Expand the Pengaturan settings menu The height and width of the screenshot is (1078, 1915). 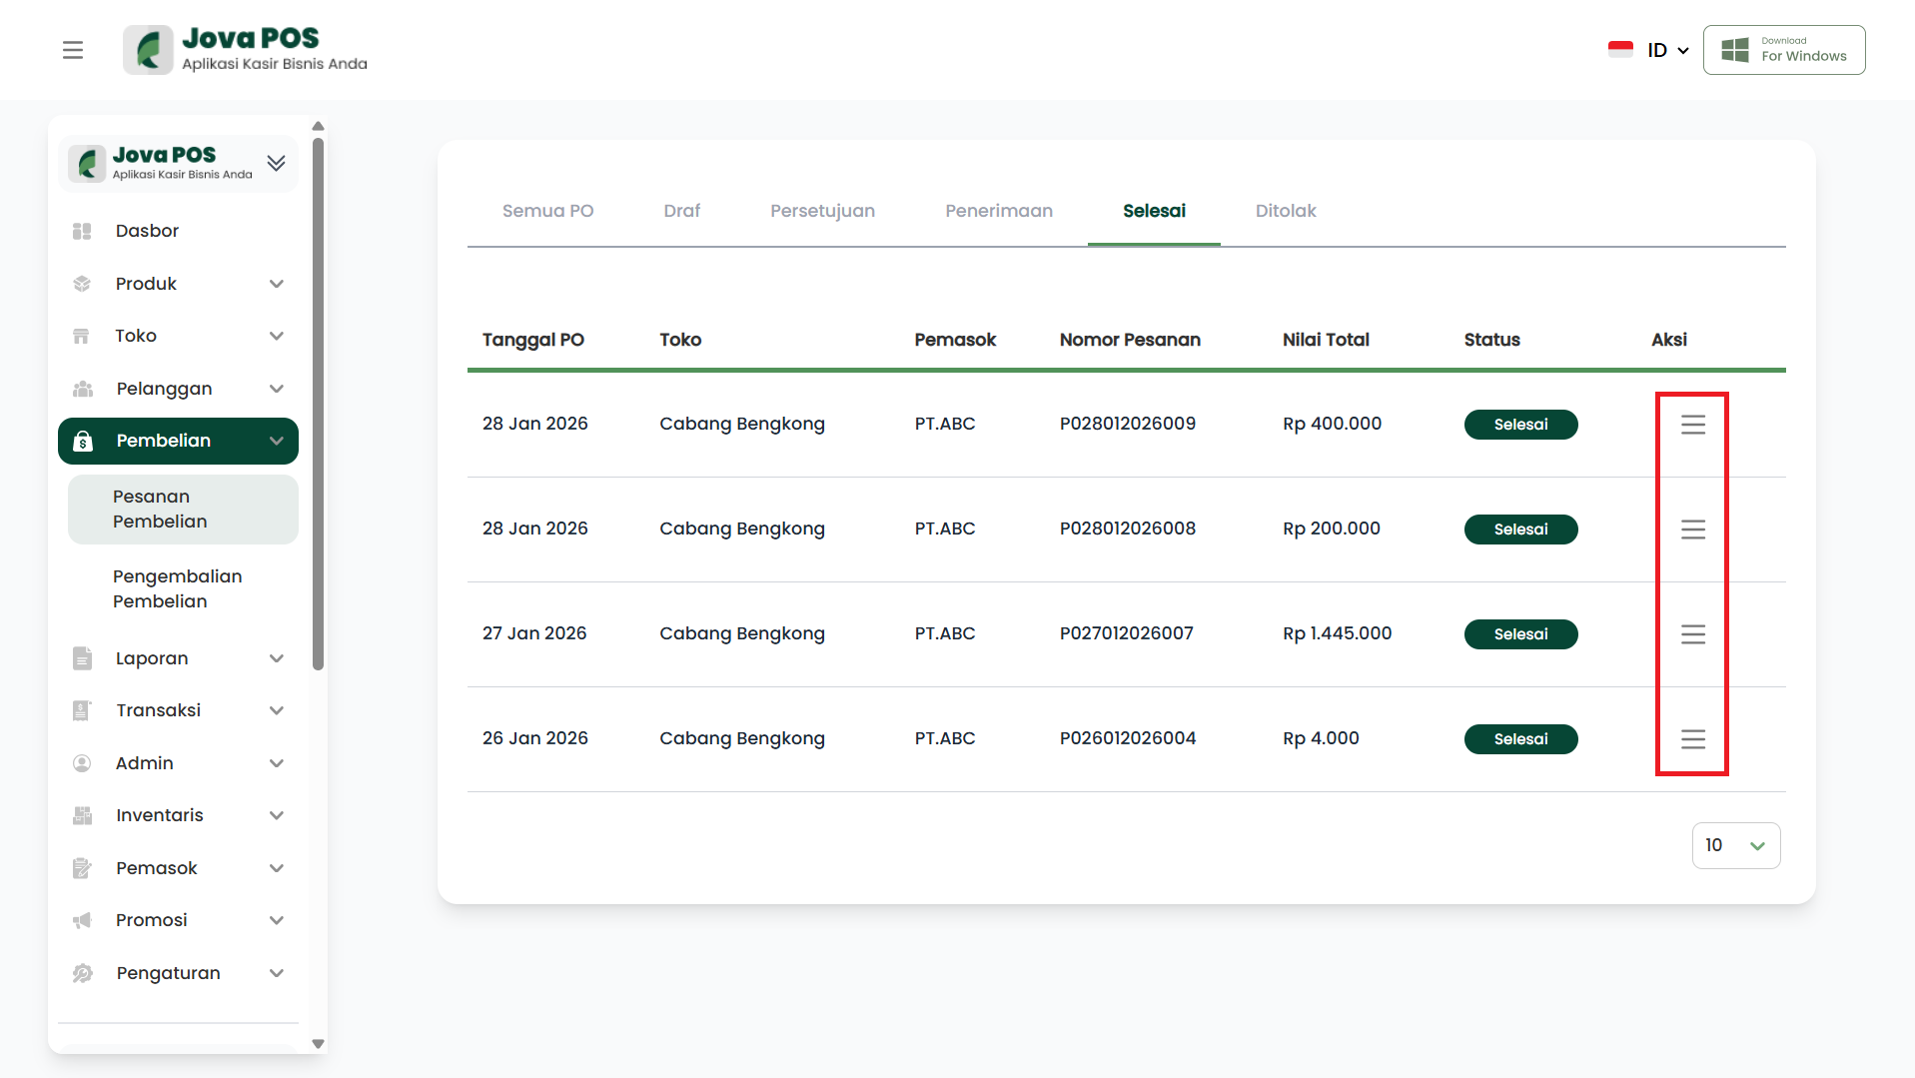(x=277, y=973)
